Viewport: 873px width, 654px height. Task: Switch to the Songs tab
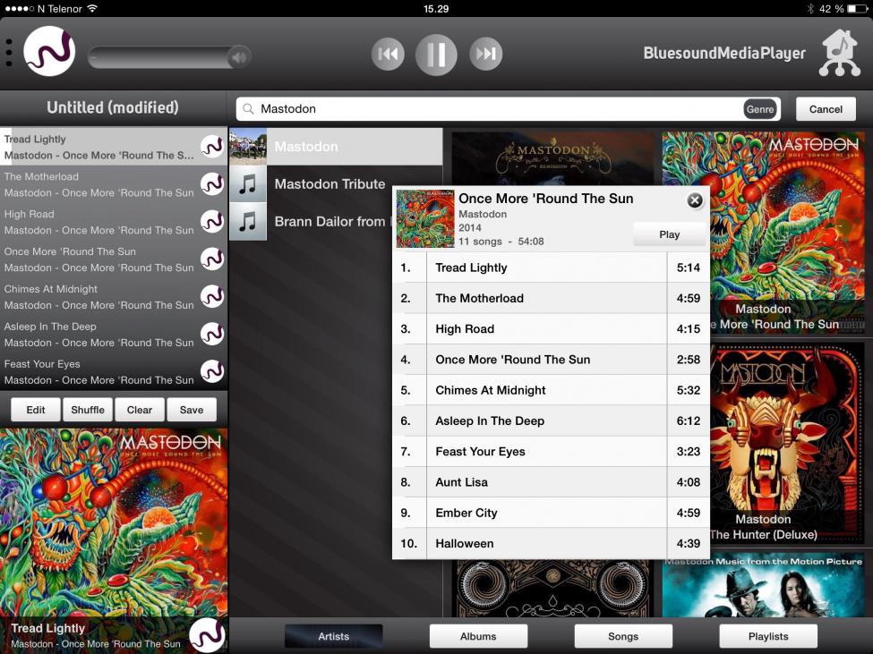point(623,636)
